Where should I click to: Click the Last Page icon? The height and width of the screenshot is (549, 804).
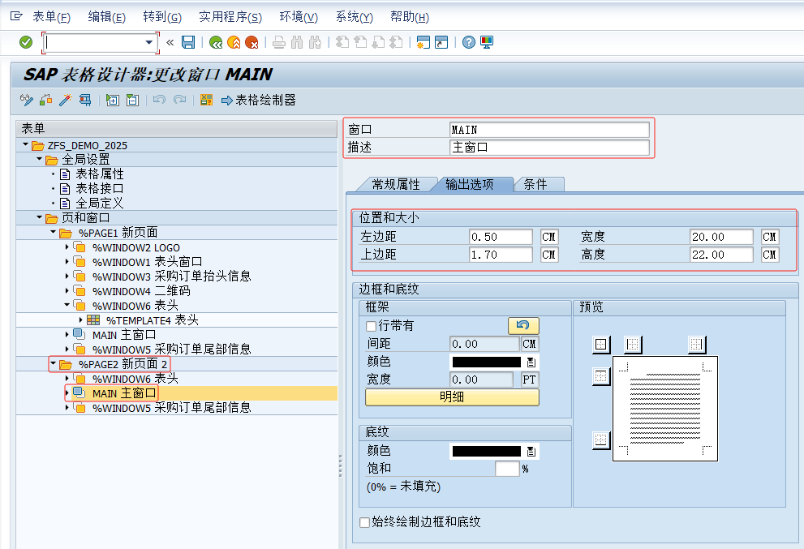396,42
